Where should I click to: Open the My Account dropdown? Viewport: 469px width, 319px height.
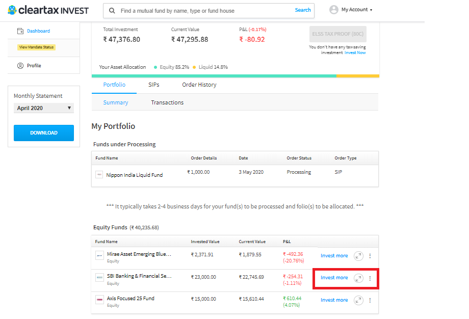[x=357, y=10]
